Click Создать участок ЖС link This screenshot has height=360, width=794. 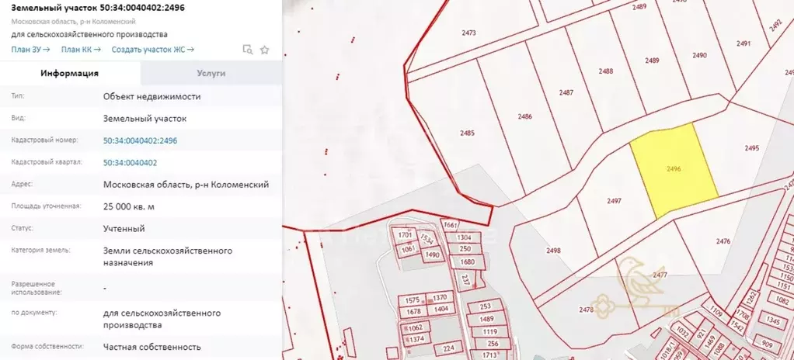tap(152, 50)
